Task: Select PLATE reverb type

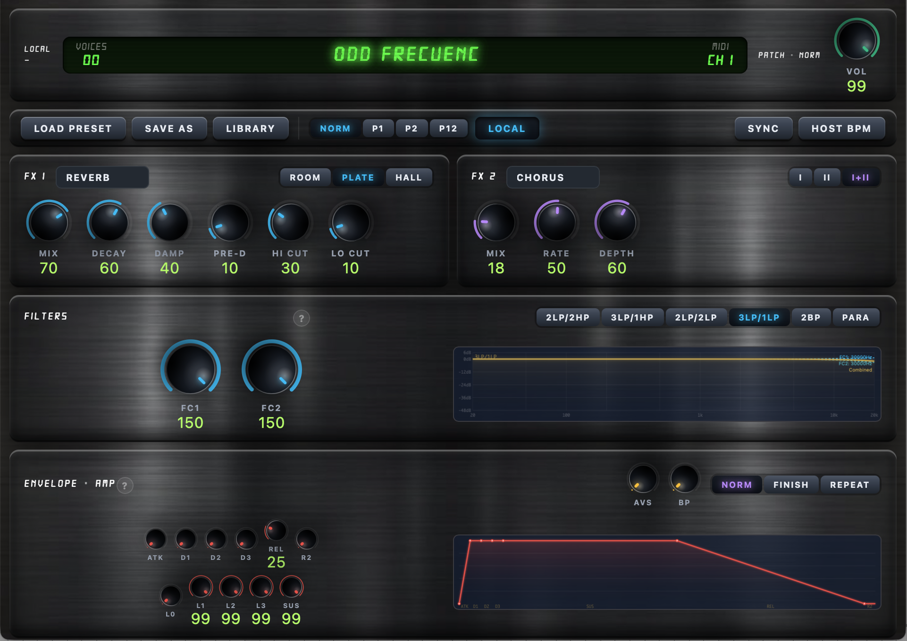Action: pos(358,178)
